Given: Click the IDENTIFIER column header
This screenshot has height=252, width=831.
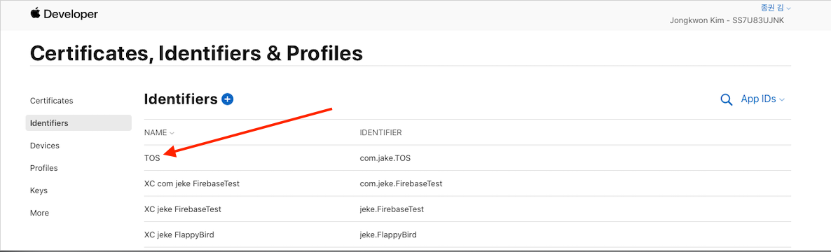Looking at the screenshot, I should (380, 132).
